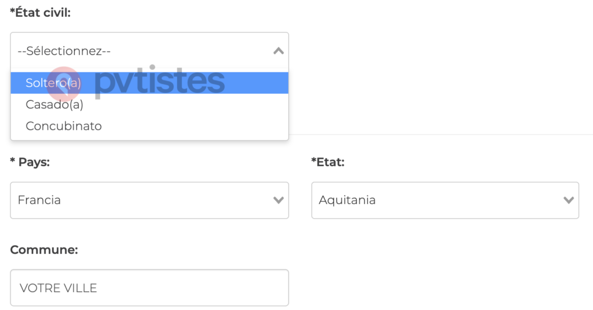
Task: Click the horizontal divider line
Action: coord(440,135)
